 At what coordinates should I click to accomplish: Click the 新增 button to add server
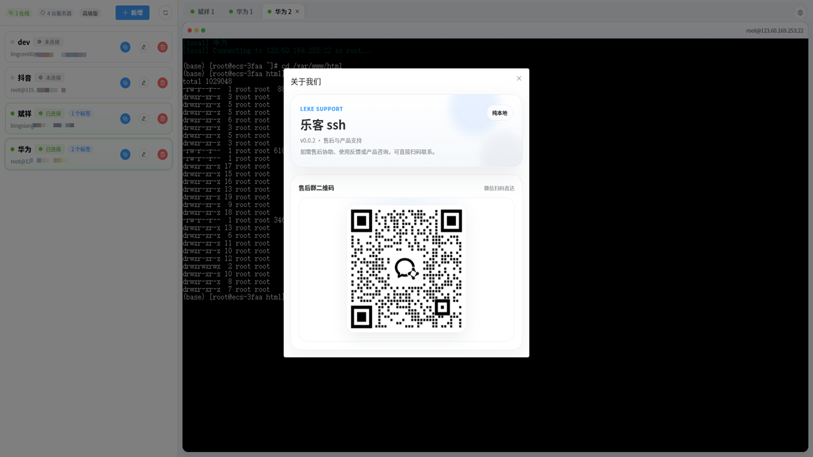tap(133, 13)
